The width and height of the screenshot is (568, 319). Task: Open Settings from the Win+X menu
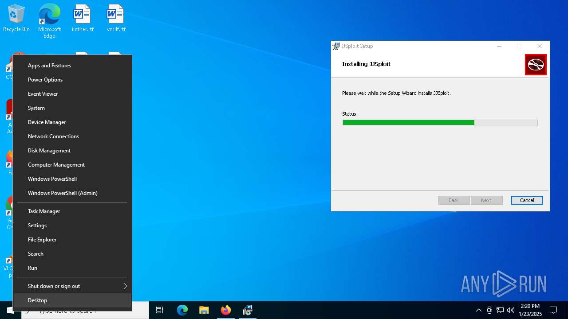[72, 226]
